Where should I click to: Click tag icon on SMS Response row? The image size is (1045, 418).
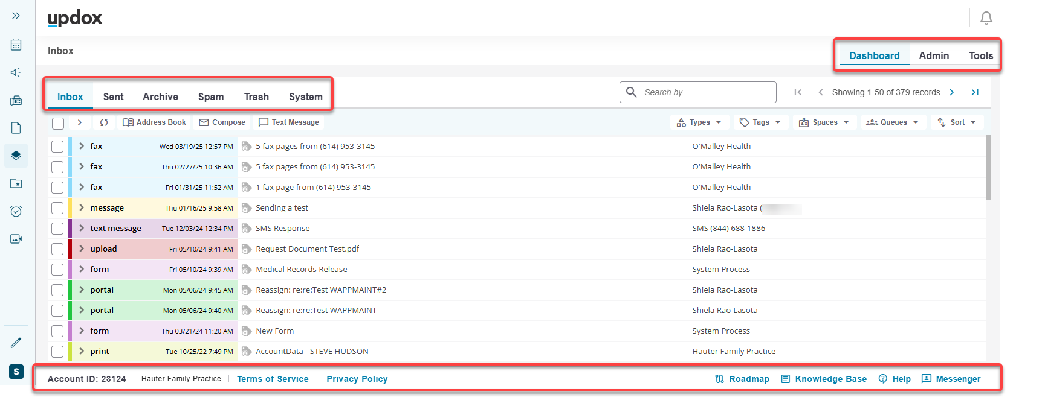(x=247, y=229)
